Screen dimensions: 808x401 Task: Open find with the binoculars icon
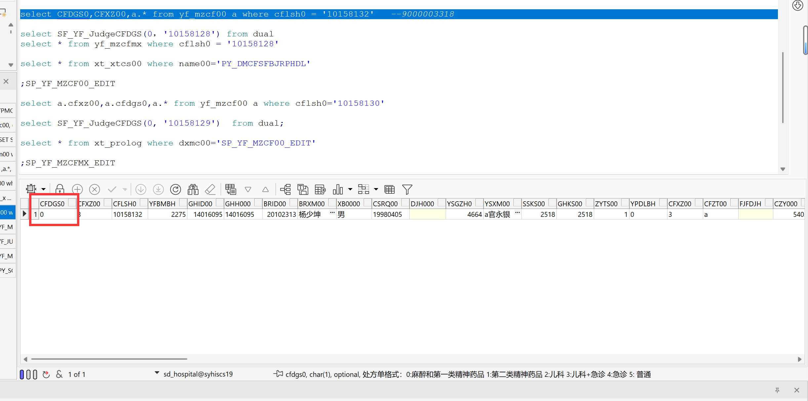[193, 189]
